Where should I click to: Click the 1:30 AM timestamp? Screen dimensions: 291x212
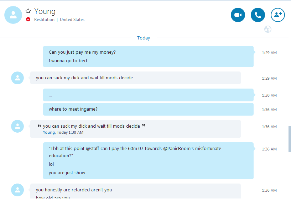click(269, 95)
